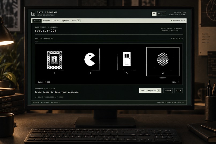
Task: Switch language to EN
Action: click(x=154, y=14)
